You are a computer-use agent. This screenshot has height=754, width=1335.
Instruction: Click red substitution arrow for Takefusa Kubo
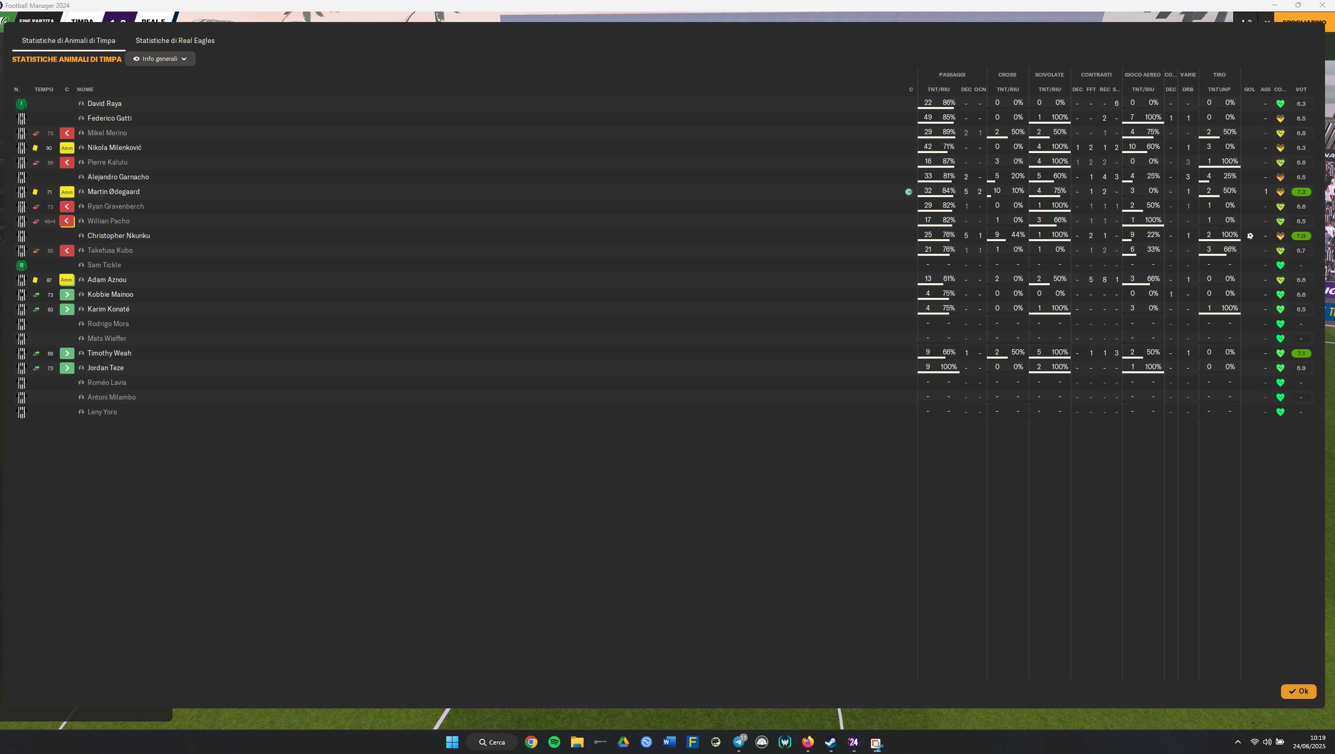click(x=67, y=251)
